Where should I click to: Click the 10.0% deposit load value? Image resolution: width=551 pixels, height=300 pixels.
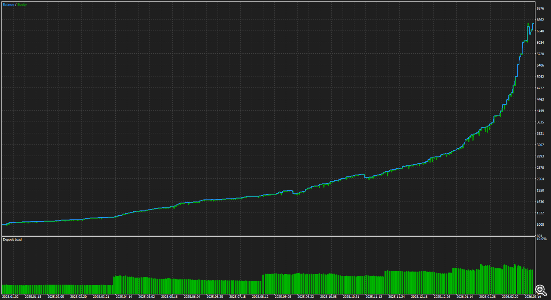click(542, 239)
